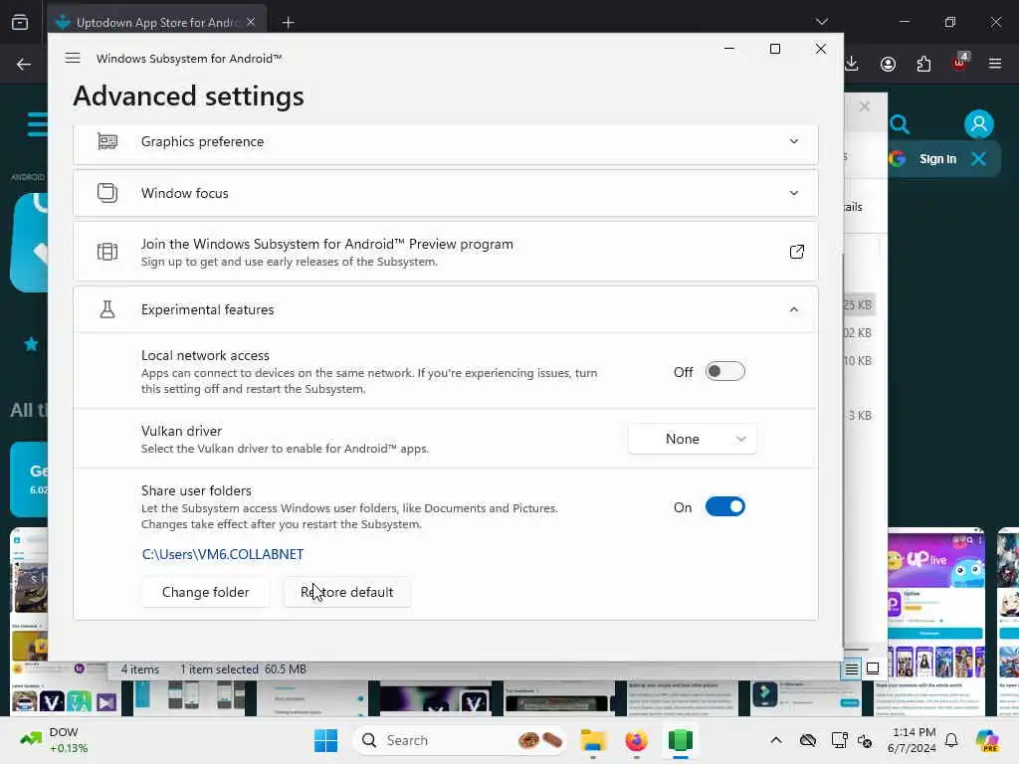Click the taskbar Search box
This screenshot has width=1019, height=764.
click(x=460, y=740)
